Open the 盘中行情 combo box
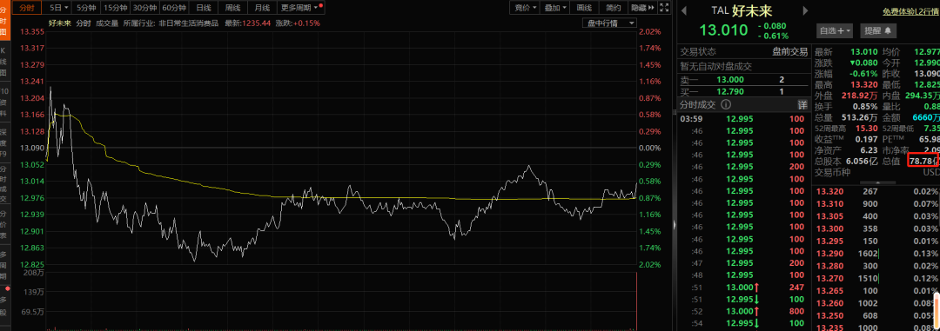The image size is (940, 331). (x=609, y=23)
